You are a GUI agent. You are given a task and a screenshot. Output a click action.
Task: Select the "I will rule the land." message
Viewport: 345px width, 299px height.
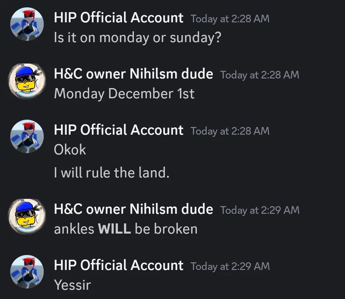pyautogui.click(x=112, y=173)
